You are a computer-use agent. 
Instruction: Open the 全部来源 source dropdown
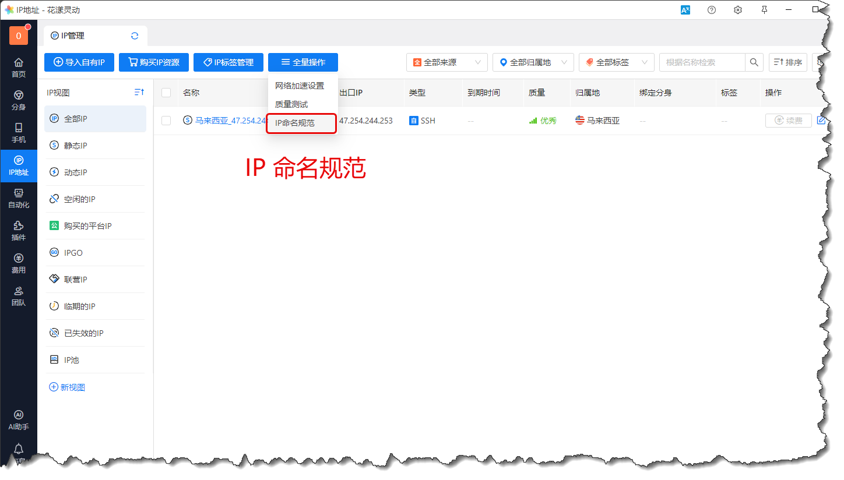(447, 62)
